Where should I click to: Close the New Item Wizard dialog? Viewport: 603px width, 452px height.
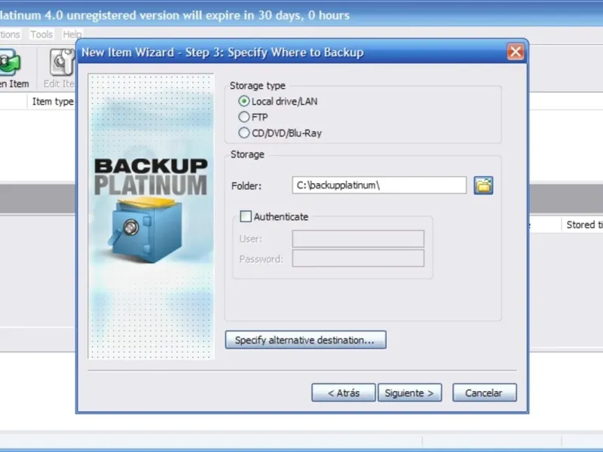516,52
